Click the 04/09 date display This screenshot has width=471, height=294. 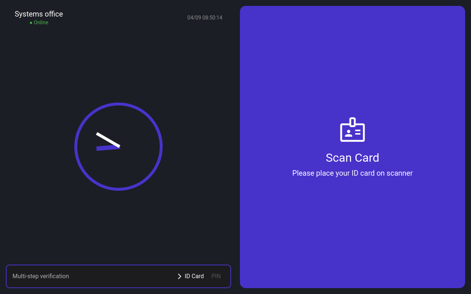click(x=194, y=18)
